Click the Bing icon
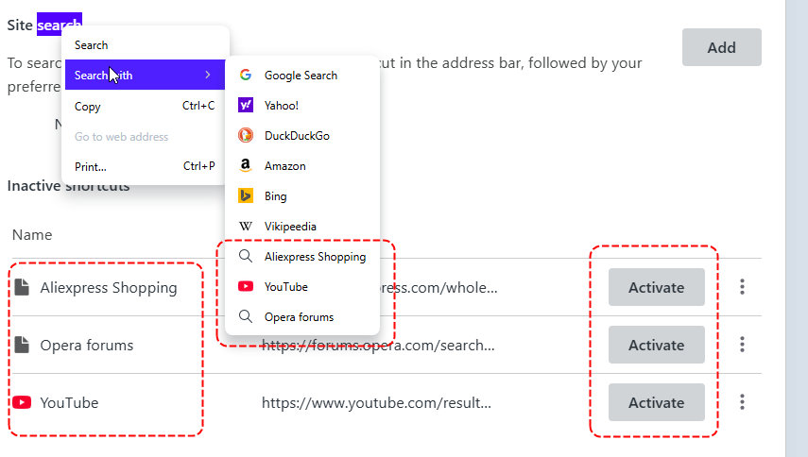 246,195
